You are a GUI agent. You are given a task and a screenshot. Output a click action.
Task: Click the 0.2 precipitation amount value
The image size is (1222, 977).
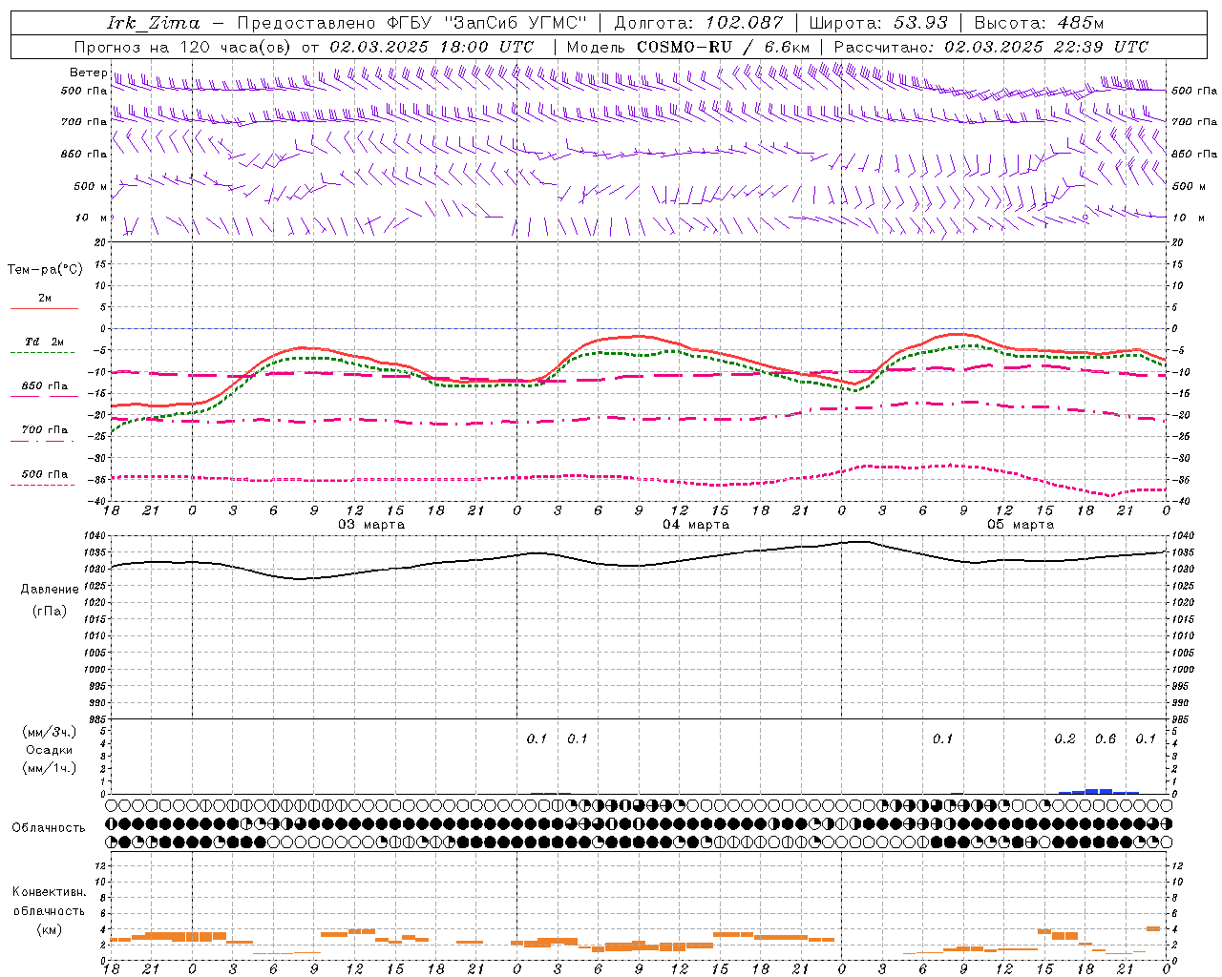1064,739
